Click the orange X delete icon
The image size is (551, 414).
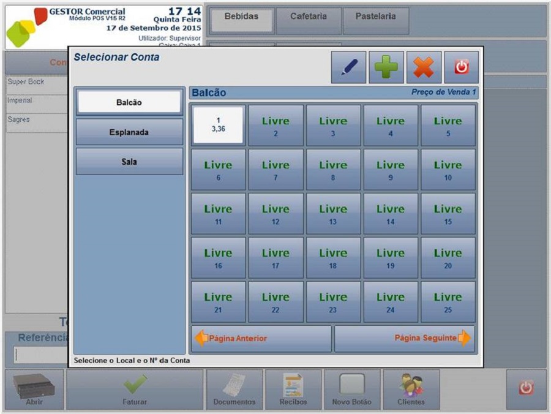pos(424,67)
